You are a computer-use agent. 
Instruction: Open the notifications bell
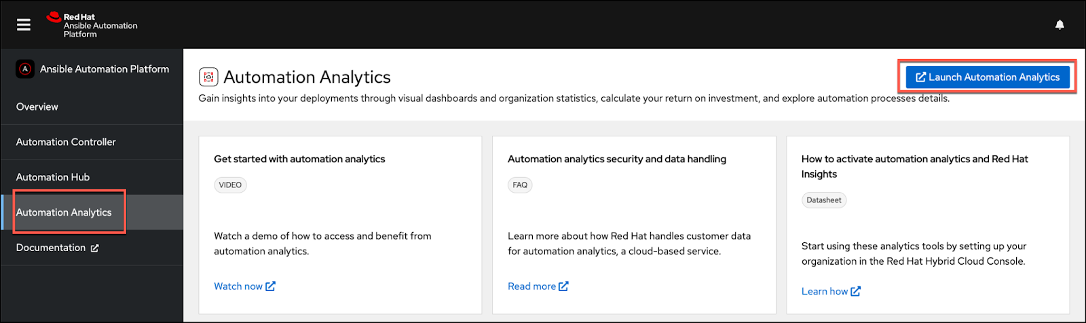[x=1060, y=24]
